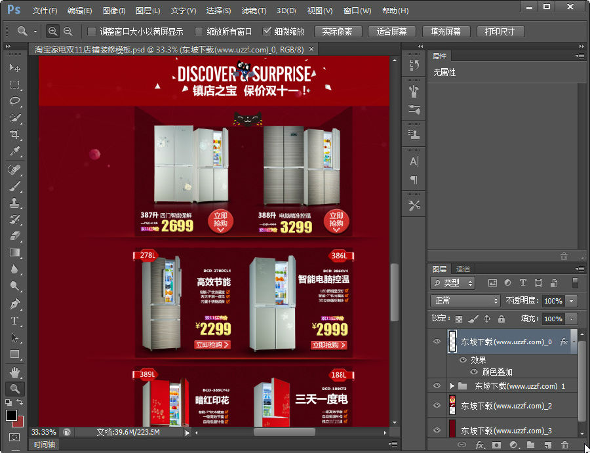Open the opacity 不透明度 dropdown arrow
This screenshot has width=590, height=453.
(x=572, y=300)
